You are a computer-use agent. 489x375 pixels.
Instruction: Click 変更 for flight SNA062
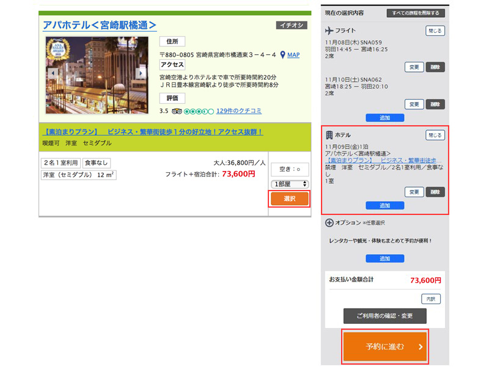pyautogui.click(x=414, y=104)
